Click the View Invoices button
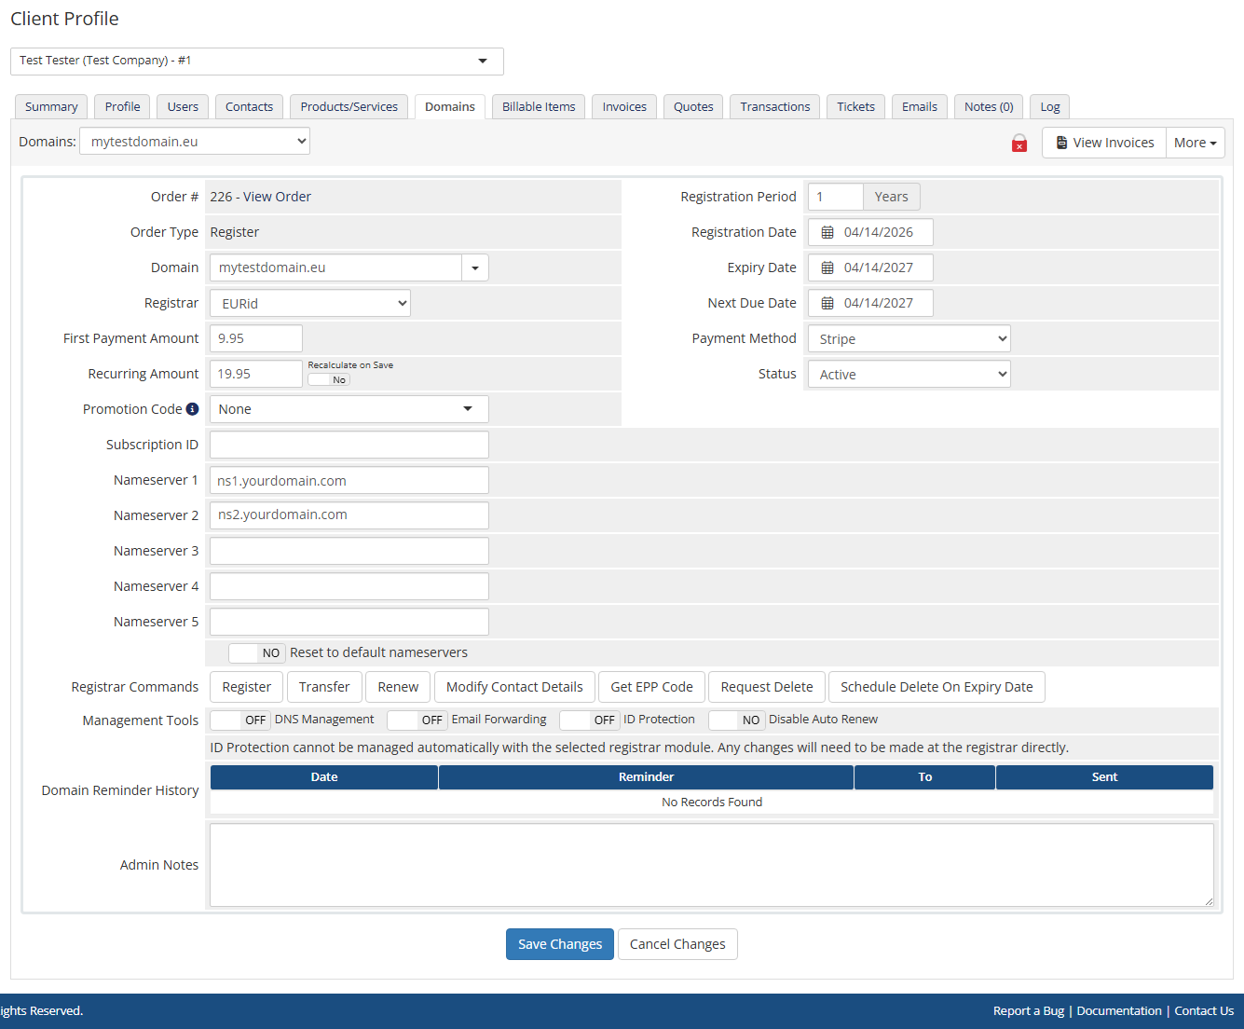 (x=1104, y=143)
